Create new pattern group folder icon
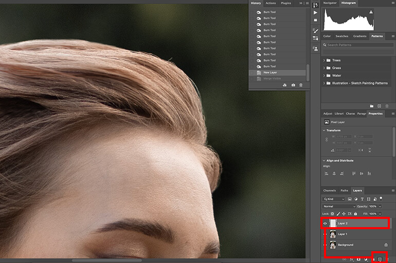Image resolution: width=396 pixels, height=263 pixels. tap(371, 106)
